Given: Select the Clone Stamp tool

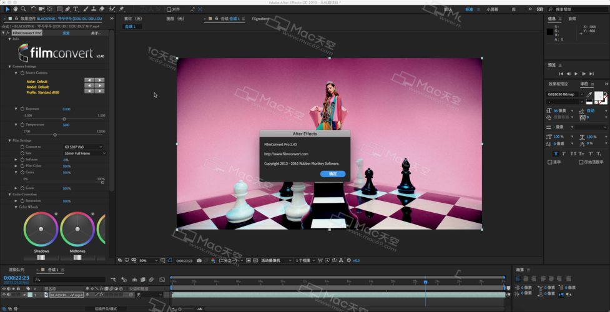Looking at the screenshot, I should (x=94, y=9).
